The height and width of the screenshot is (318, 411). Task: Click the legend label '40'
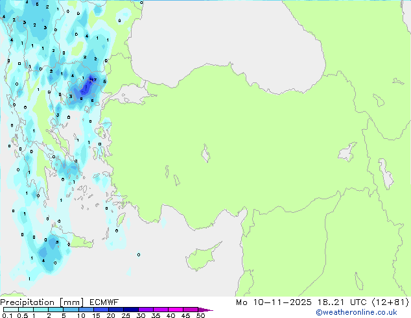[170, 315]
